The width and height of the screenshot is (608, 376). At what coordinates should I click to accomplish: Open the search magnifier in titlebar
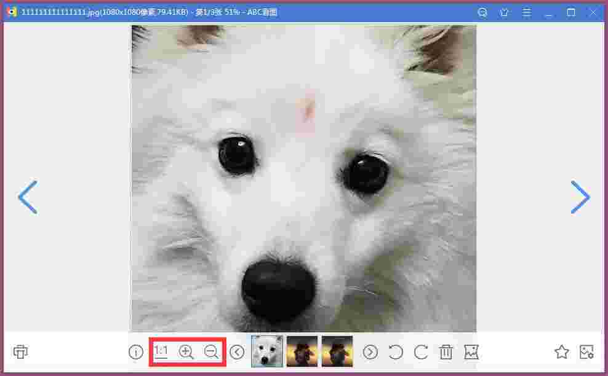click(482, 12)
